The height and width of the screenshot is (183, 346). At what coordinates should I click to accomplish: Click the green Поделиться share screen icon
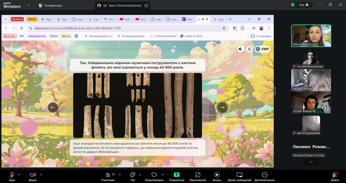point(177,175)
